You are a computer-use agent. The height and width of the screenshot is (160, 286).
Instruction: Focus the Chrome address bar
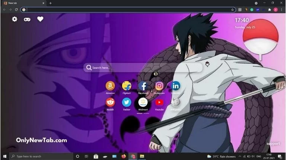[128, 10]
